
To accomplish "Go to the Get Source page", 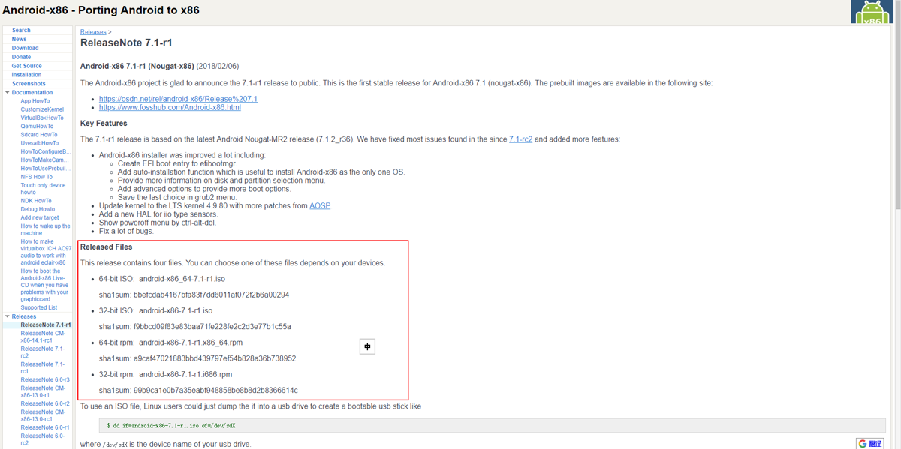I will pyautogui.click(x=26, y=66).
